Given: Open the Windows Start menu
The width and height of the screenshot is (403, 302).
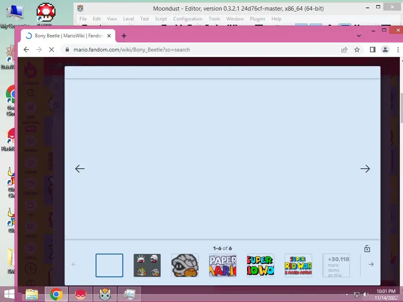Looking at the screenshot, I should 9,294.
